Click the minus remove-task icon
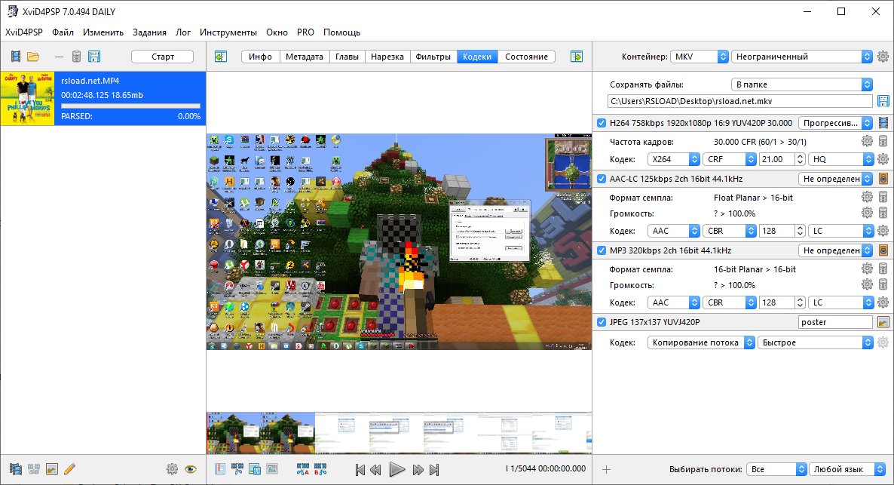Image resolution: width=894 pixels, height=485 pixels. [59, 57]
